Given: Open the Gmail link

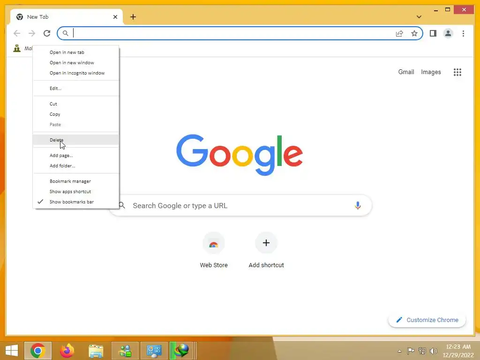Looking at the screenshot, I should click(x=406, y=72).
